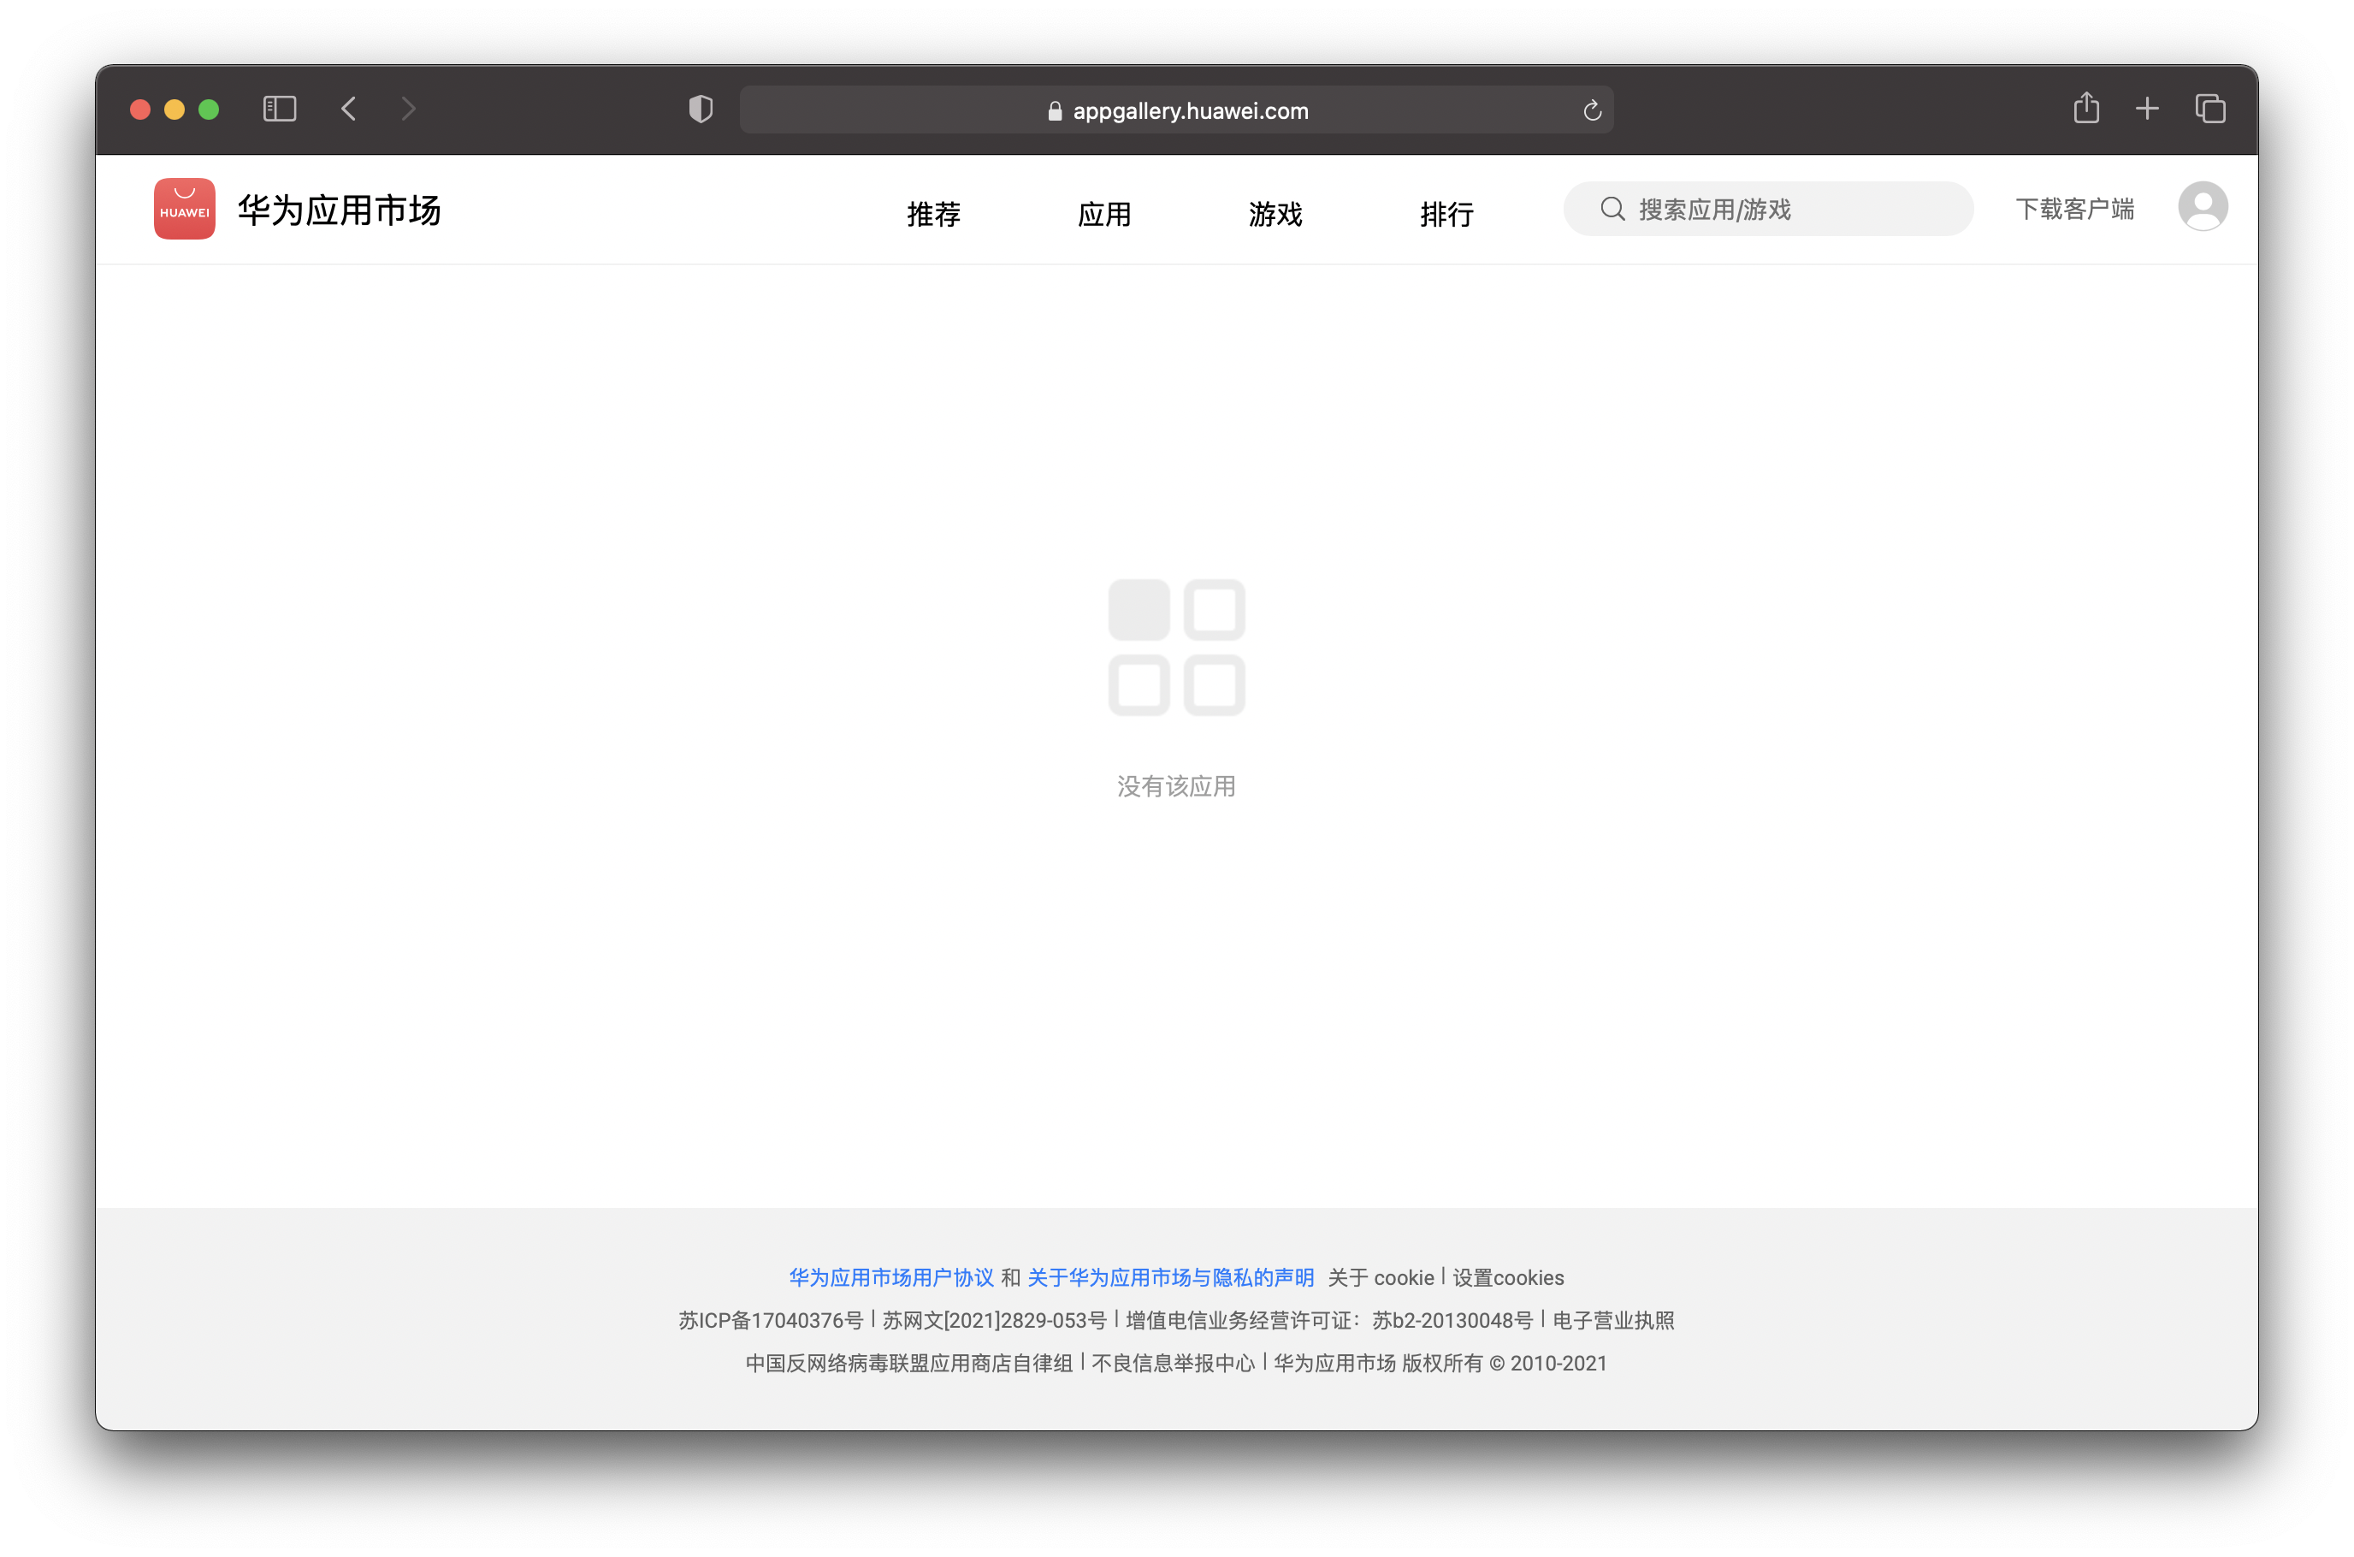Screen dimensions: 2354x1557
Task: Open 关于 cookie link
Action: [1380, 1277]
